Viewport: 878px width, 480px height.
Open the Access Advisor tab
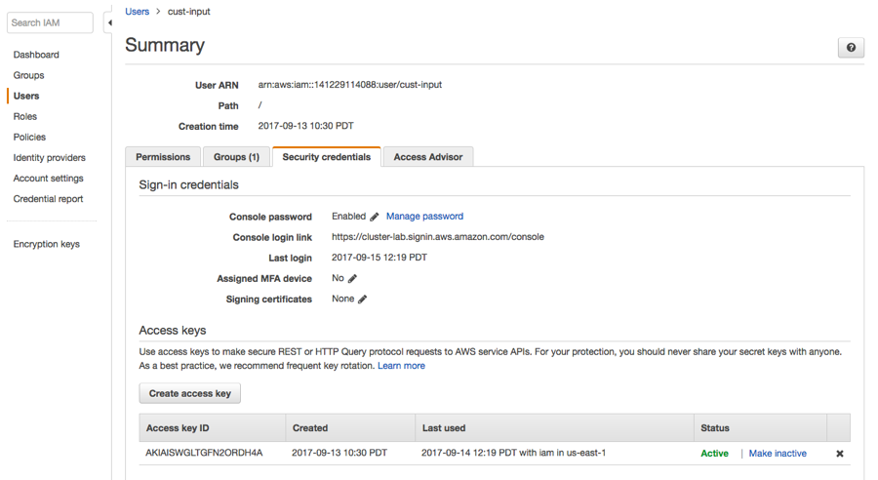pyautogui.click(x=427, y=157)
